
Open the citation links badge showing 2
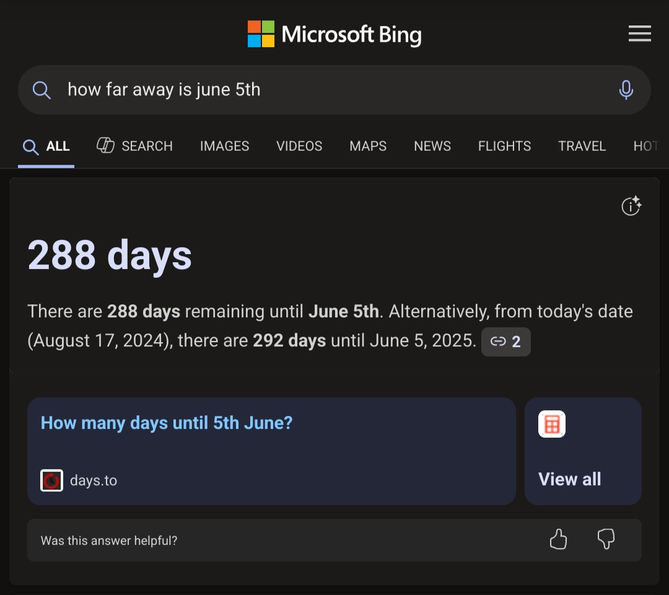coord(505,342)
